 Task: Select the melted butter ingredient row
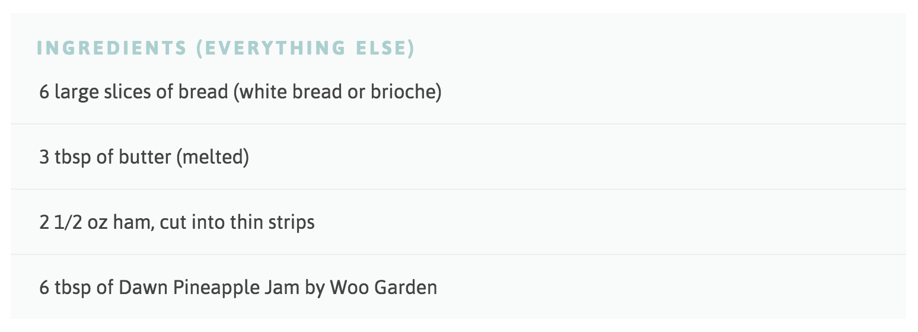tap(458, 157)
